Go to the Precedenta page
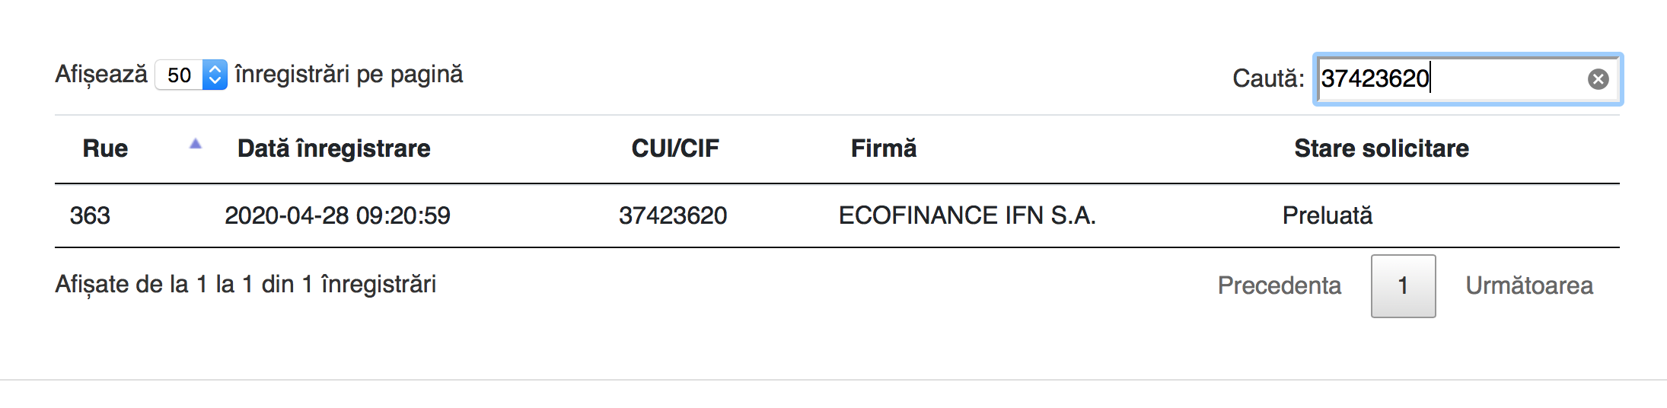The image size is (1667, 408). point(1279,285)
